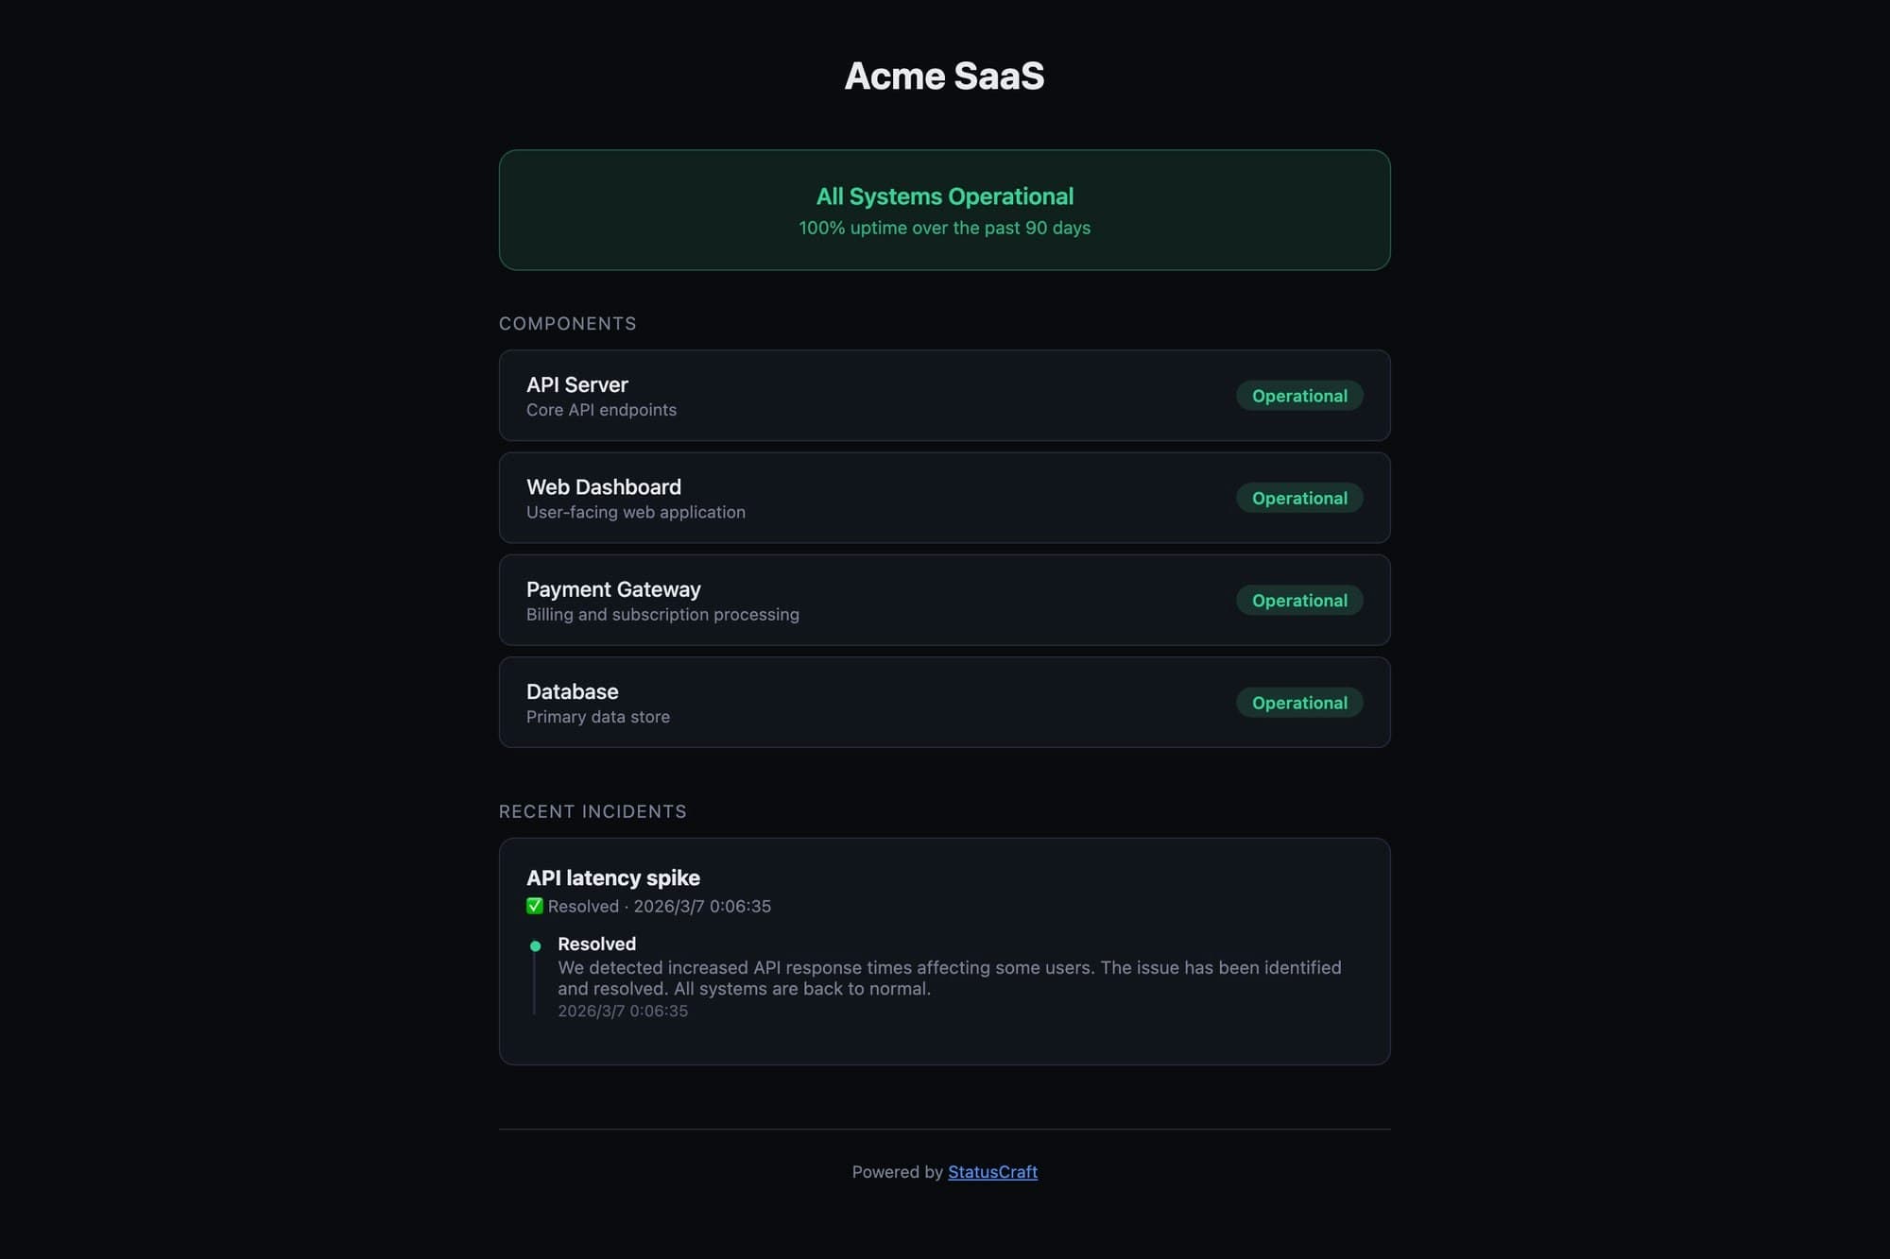The image size is (1890, 1259).
Task: Click the Resolved label in the incident timeline
Action: 596,944
